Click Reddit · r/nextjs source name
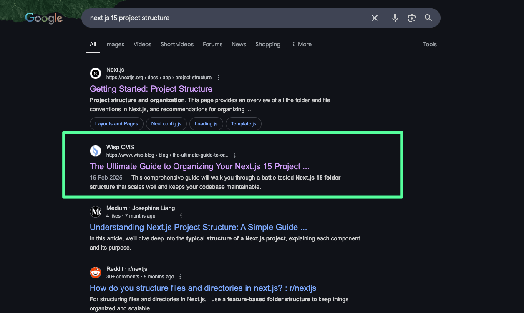This screenshot has width=524, height=313. (127, 269)
